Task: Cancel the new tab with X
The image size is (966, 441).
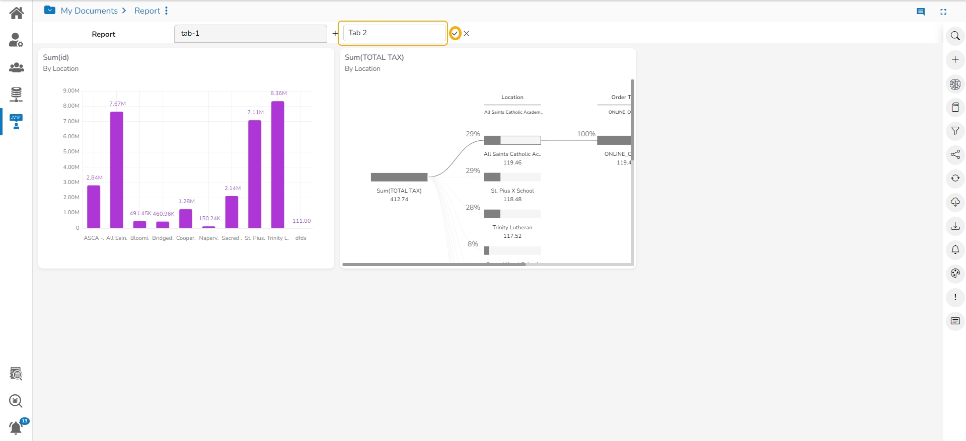Action: pyautogui.click(x=467, y=34)
